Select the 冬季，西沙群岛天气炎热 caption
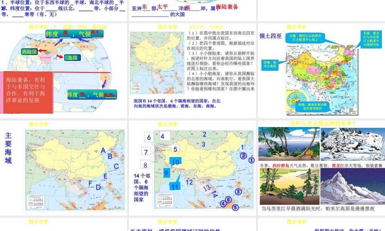This screenshot has height=231, width=385. 321,166
